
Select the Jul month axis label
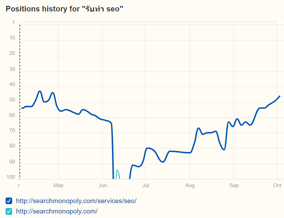coord(146,186)
